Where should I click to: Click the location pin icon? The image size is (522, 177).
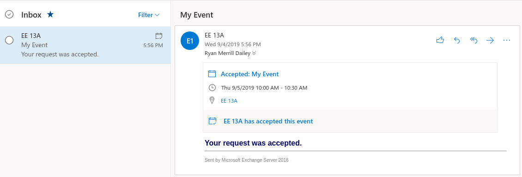(212, 100)
